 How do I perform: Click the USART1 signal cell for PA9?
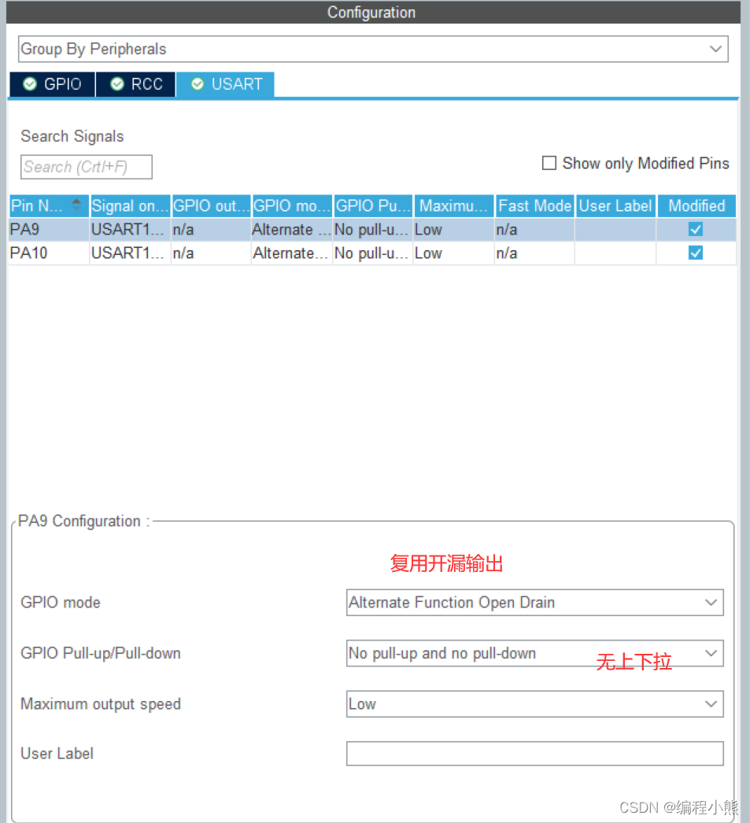[x=130, y=230]
